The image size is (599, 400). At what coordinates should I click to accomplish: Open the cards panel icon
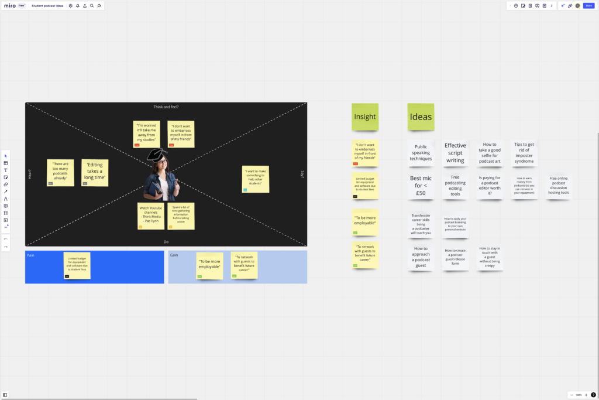point(530,6)
